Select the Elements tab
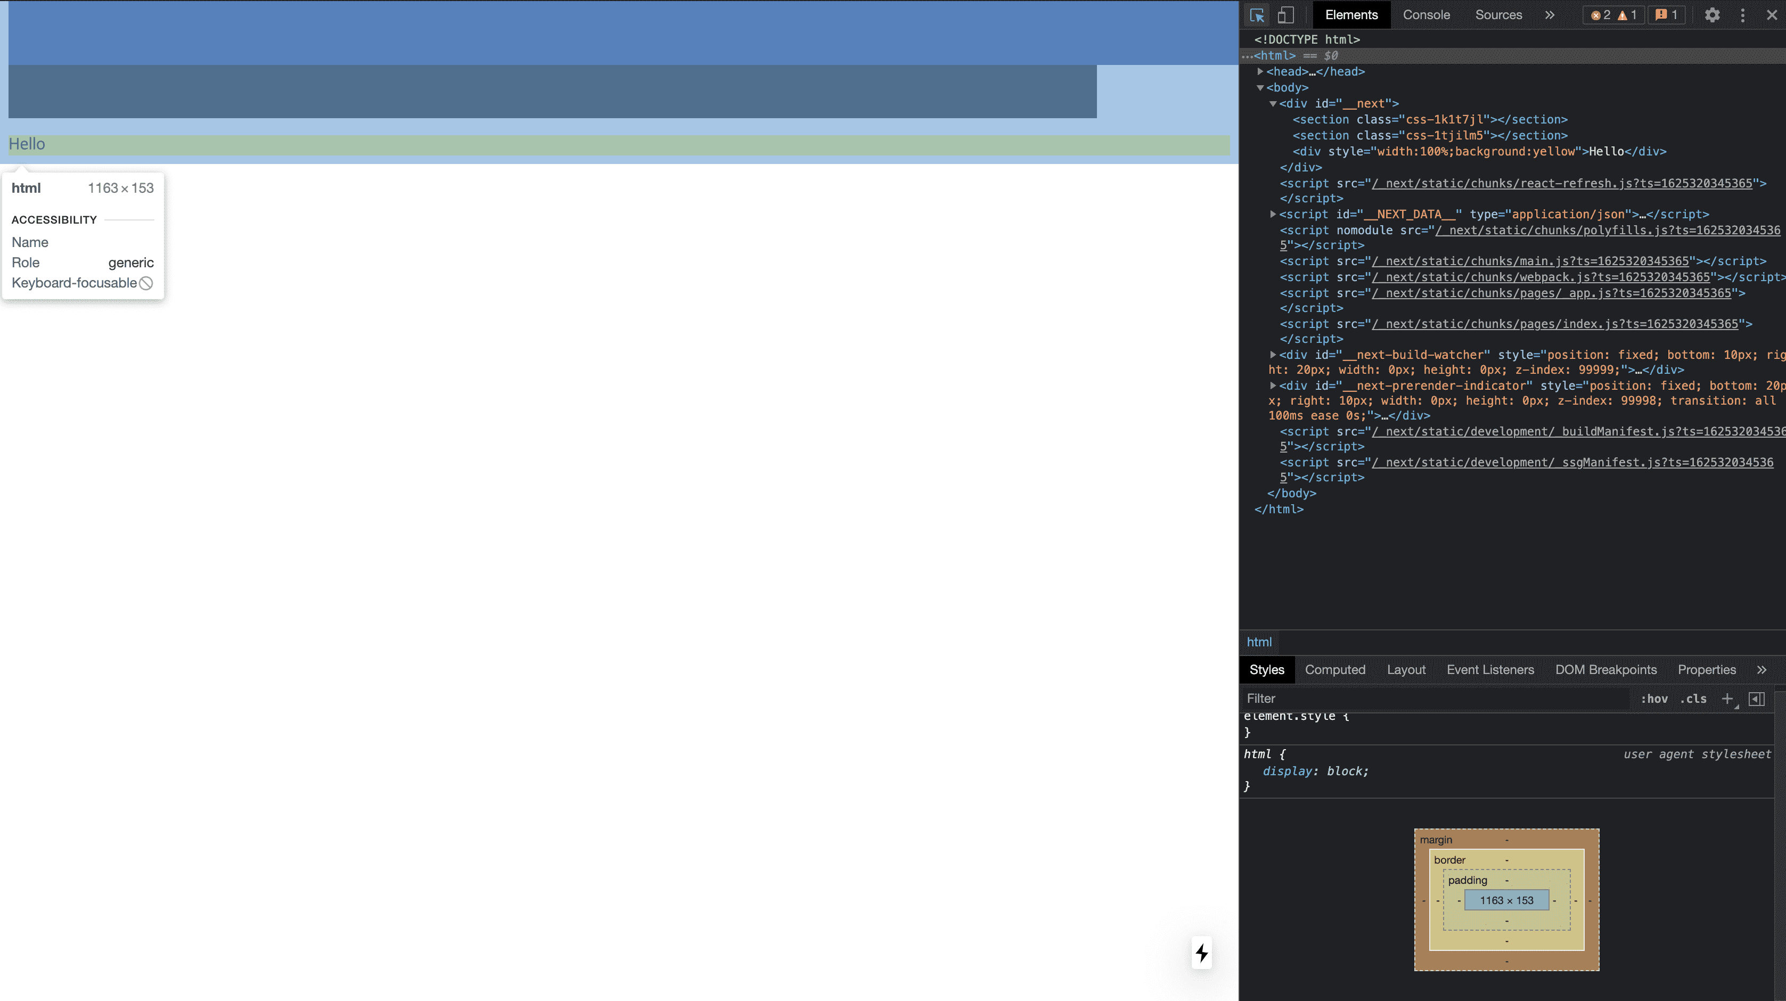The image size is (1786, 1001). pos(1351,14)
